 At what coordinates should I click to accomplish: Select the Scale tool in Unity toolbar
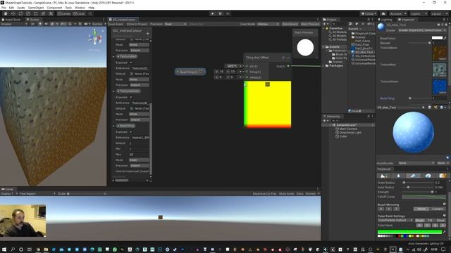28,13
